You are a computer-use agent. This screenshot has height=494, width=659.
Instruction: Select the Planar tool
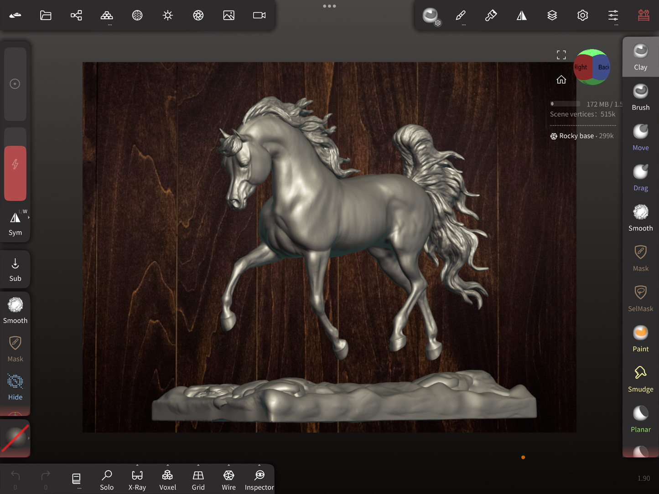coord(640,419)
